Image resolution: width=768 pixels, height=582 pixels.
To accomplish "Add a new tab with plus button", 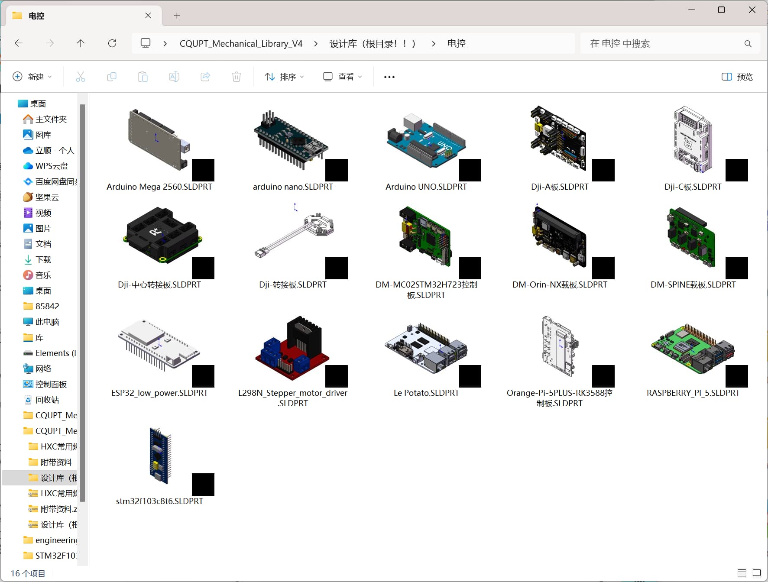I will pos(177,16).
